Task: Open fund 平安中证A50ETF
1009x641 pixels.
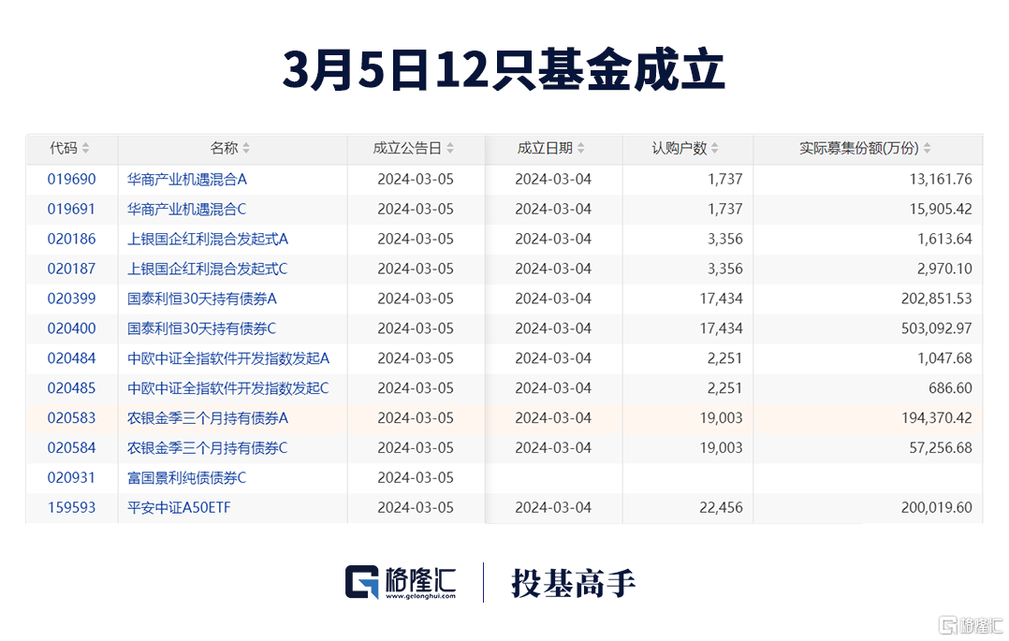Action: [179, 508]
